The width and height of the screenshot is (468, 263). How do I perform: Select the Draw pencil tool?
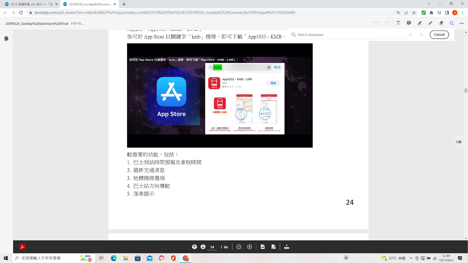click(430, 23)
